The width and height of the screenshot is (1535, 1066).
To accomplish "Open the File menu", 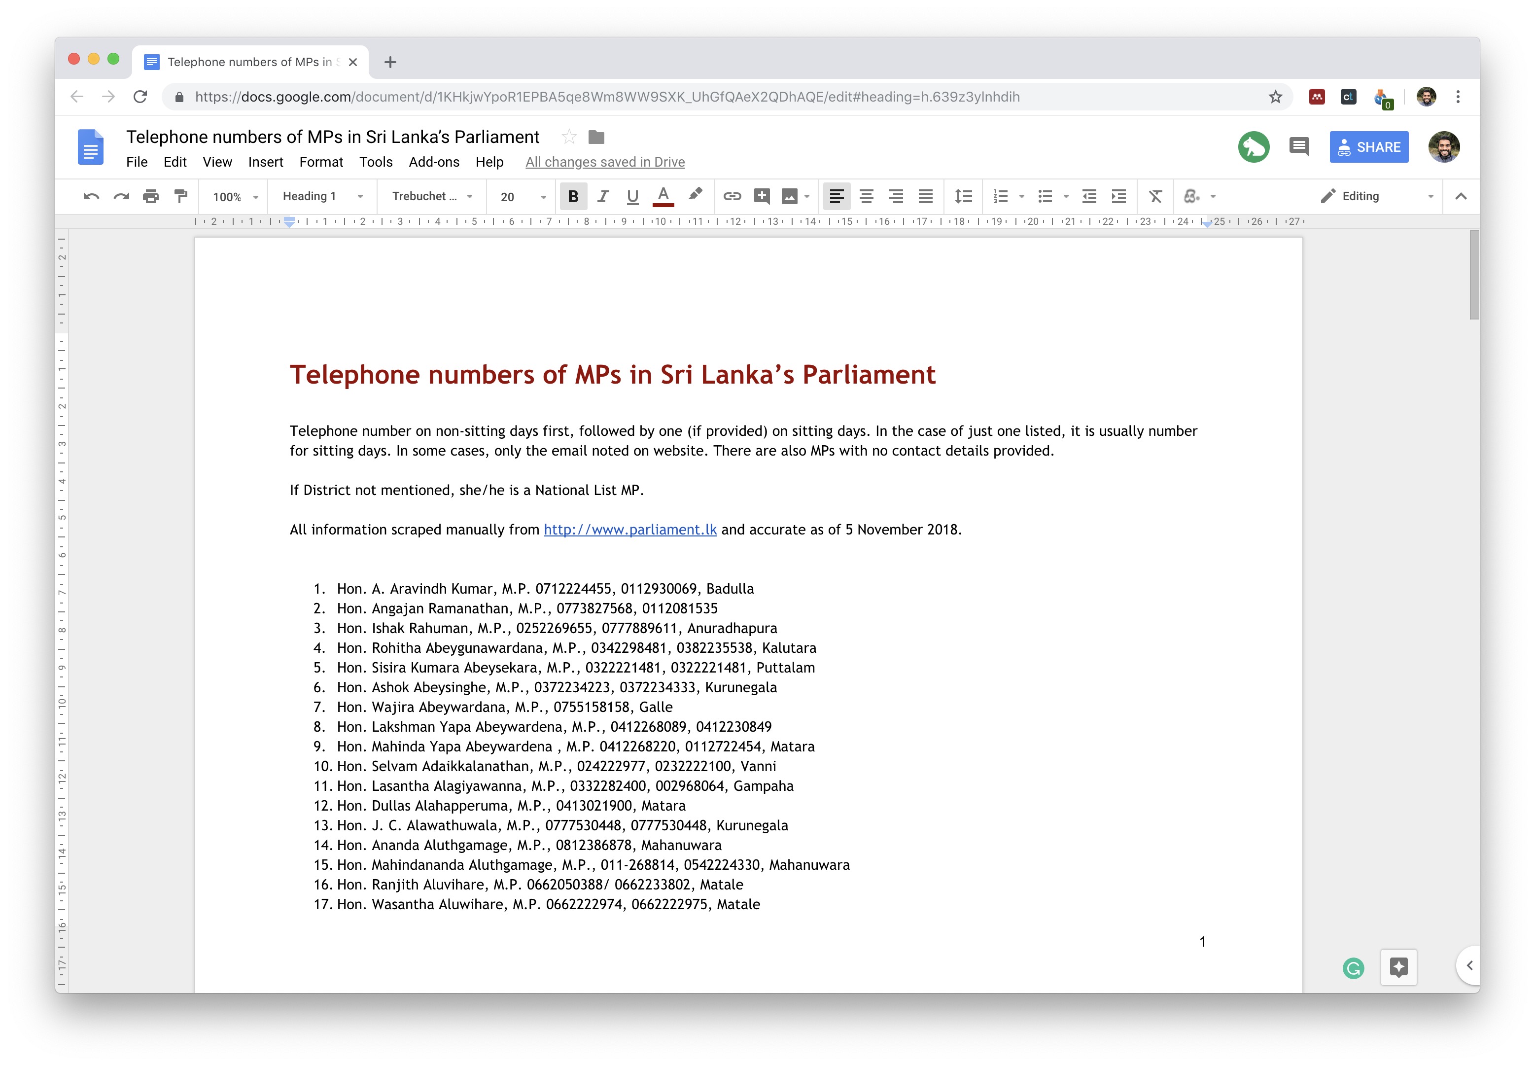I will point(137,162).
